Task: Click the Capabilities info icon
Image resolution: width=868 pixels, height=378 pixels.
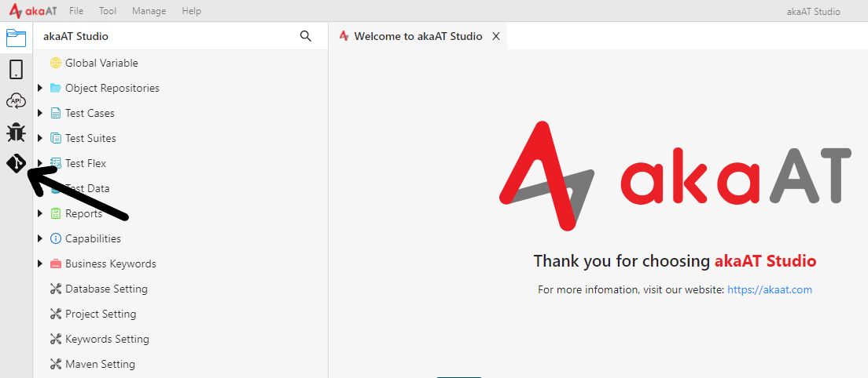Action: click(55, 238)
